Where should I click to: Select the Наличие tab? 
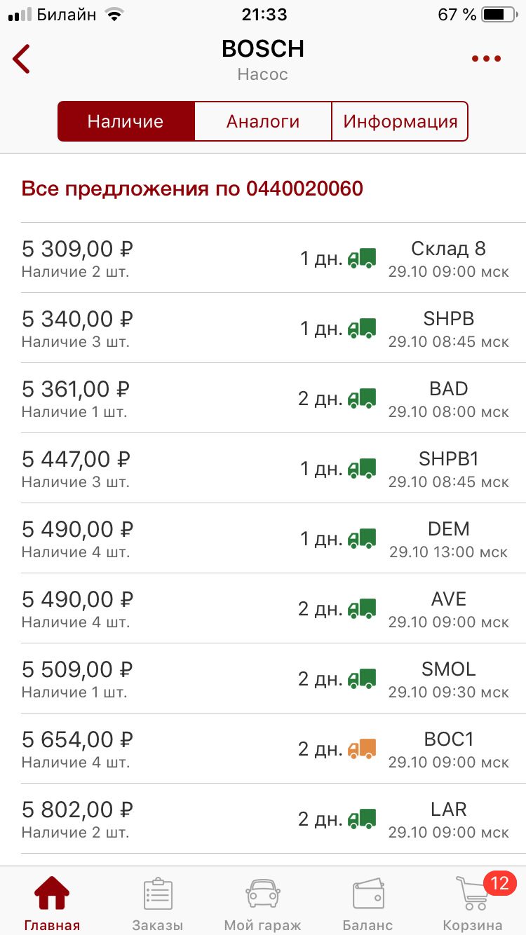pyautogui.click(x=126, y=121)
